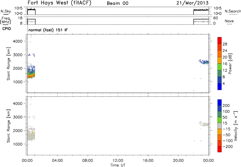Click the 'normal (fast) 151 IF' mode text
The width and height of the screenshot is (241, 167).
[48, 30]
